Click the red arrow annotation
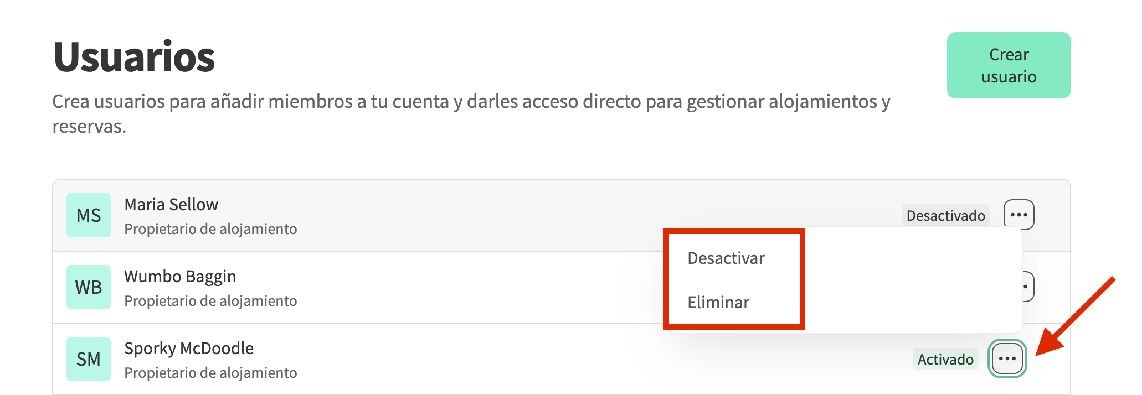Viewport: 1142px width, 395px height. coord(1074,318)
